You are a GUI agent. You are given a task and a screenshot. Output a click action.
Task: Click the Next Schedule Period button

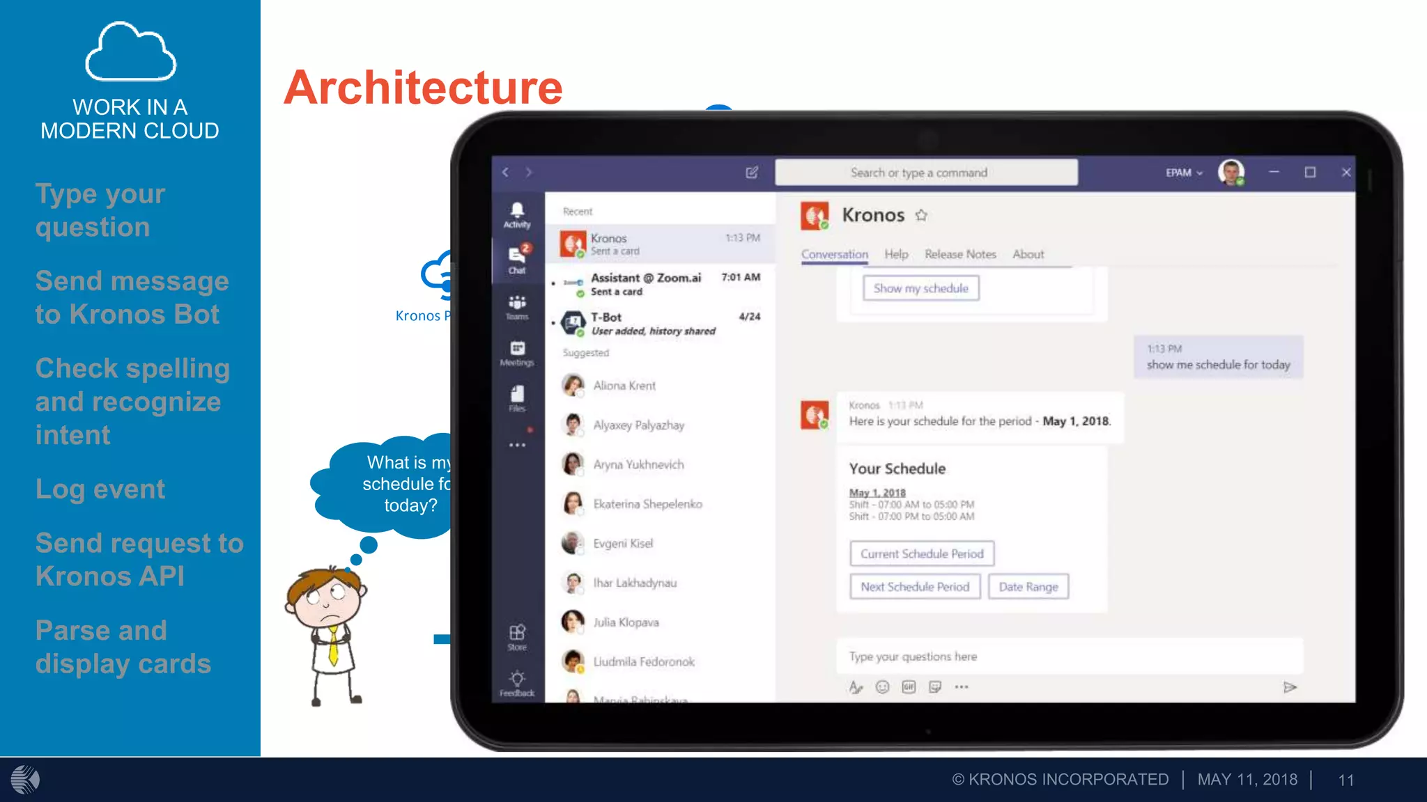click(x=914, y=587)
